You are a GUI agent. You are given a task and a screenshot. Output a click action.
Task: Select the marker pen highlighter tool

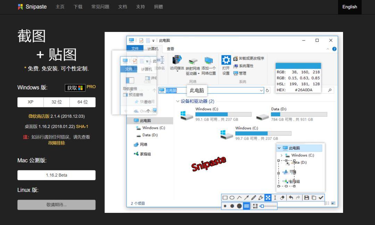click(261, 198)
